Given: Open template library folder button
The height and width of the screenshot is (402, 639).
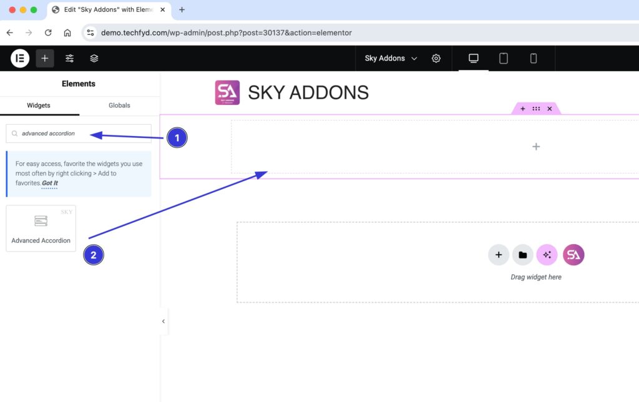Looking at the screenshot, I should pos(523,255).
